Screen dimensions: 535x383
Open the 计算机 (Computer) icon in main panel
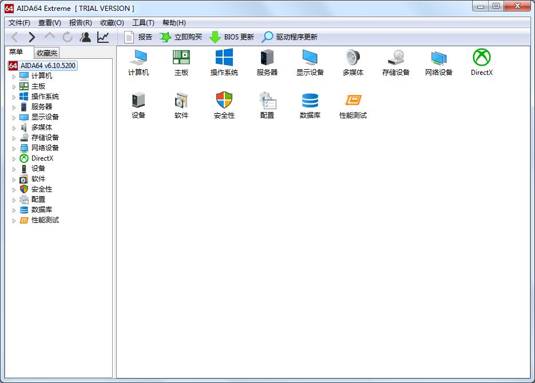click(x=137, y=62)
